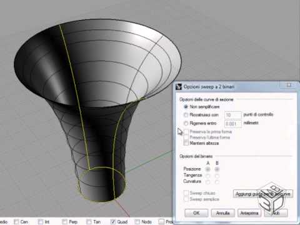Select Curvatura for rail A
The width and height of the screenshot is (300, 225).
pyautogui.click(x=207, y=182)
